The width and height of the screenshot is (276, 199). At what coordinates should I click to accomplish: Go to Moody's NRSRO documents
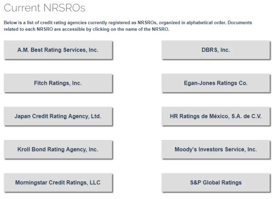point(216,149)
